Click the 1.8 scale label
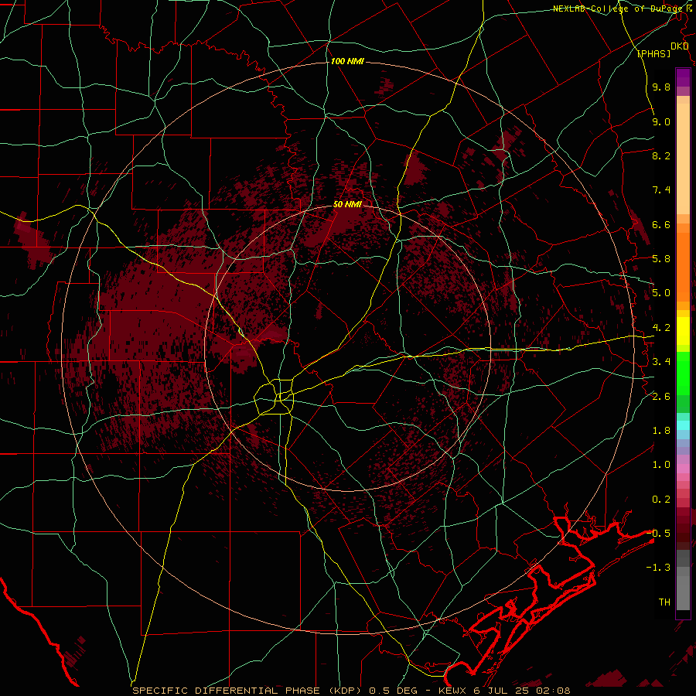The image size is (696, 696). point(661,431)
